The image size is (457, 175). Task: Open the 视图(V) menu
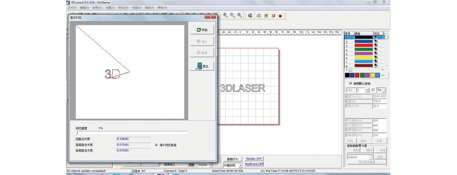coord(136,8)
